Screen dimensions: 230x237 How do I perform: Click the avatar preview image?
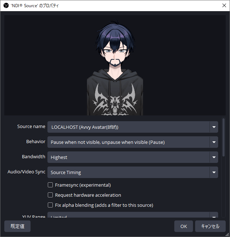[x=115, y=65]
